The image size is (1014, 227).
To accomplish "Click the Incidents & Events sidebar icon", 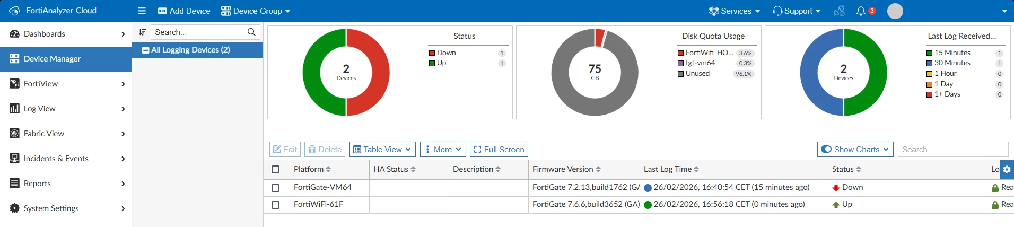I will click(14, 159).
